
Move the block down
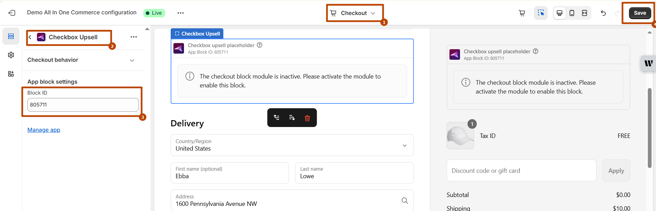[x=292, y=118]
